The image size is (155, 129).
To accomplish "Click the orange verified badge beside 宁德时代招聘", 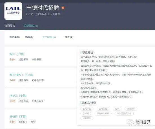I will click(x=63, y=8).
